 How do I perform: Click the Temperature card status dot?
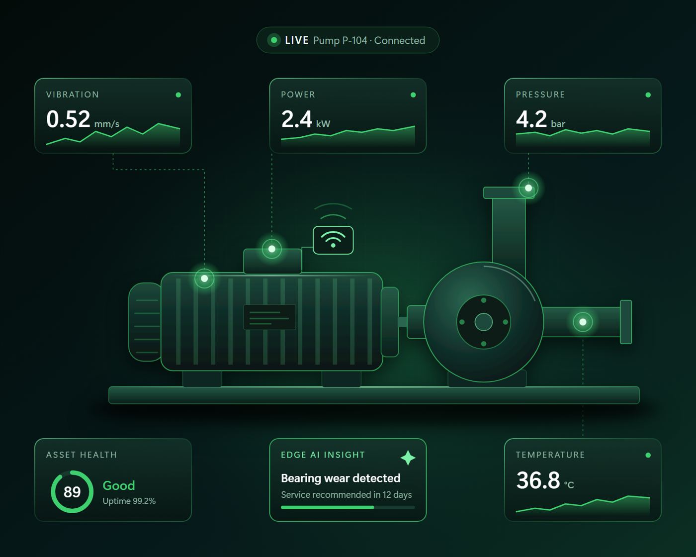(x=648, y=455)
